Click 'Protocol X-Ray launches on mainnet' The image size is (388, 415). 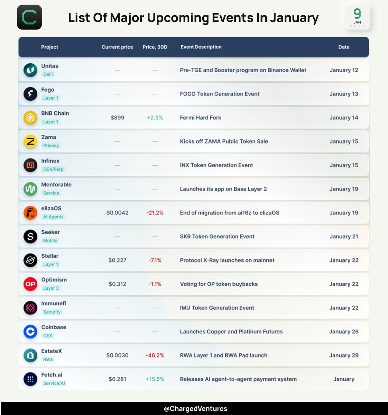coord(227,260)
